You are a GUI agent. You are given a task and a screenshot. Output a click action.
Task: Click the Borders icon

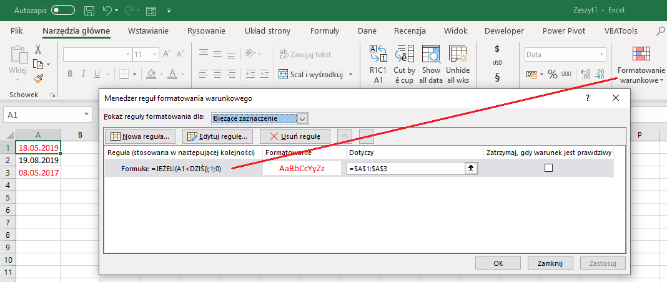click(124, 74)
